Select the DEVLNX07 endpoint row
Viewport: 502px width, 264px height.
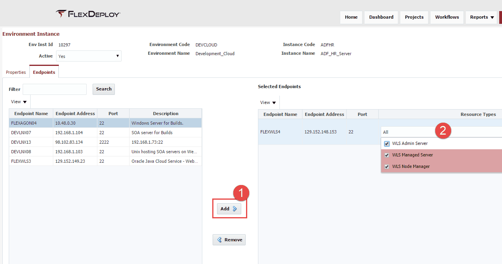(105, 133)
